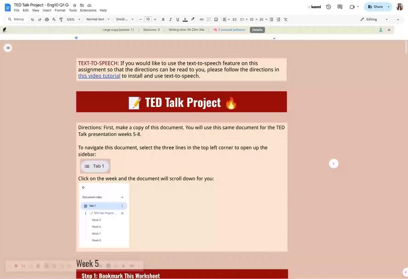Open the Format menu
The height and width of the screenshot is (279, 408).
click(x=60, y=11)
